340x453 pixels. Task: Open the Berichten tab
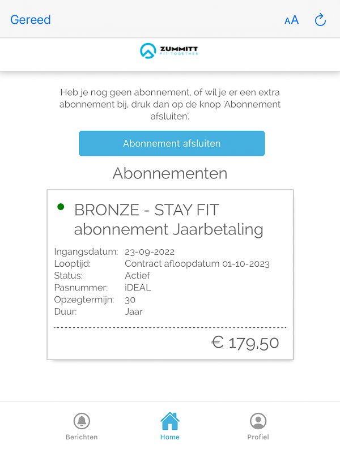click(82, 426)
